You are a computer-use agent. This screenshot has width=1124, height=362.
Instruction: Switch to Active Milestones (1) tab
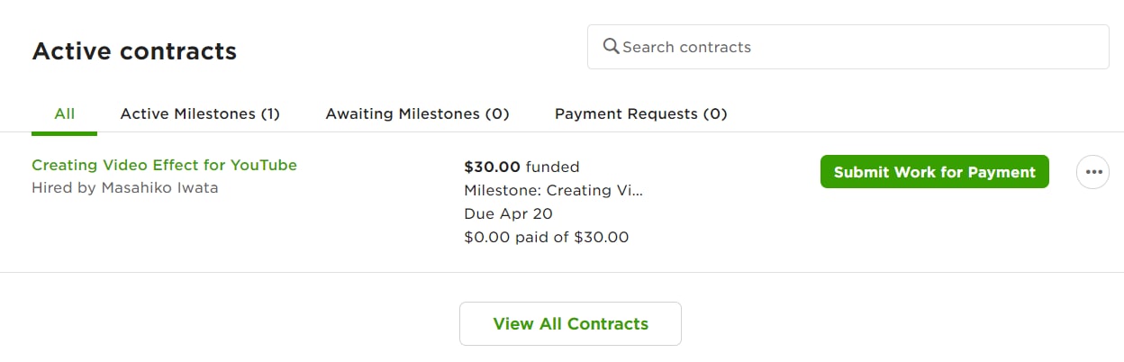[x=200, y=113]
